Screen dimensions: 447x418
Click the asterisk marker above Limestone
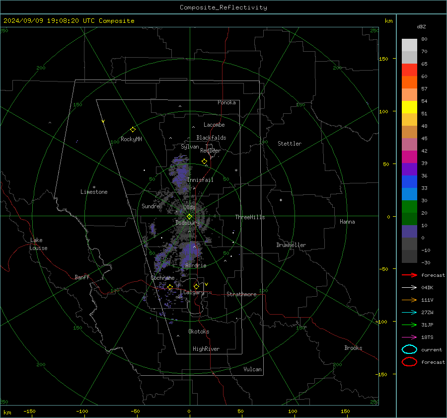point(94,187)
